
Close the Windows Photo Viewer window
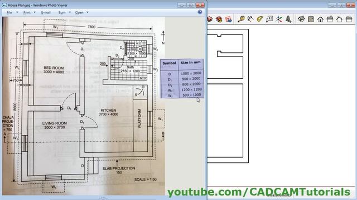click(x=200, y=5)
